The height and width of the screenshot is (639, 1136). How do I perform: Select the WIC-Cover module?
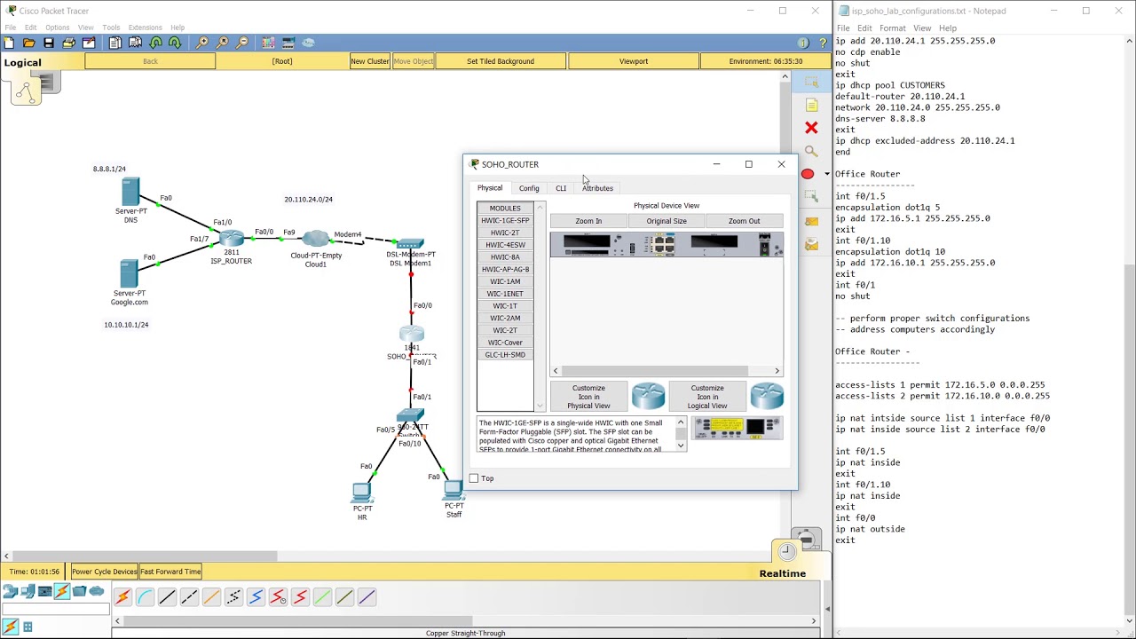click(x=505, y=343)
